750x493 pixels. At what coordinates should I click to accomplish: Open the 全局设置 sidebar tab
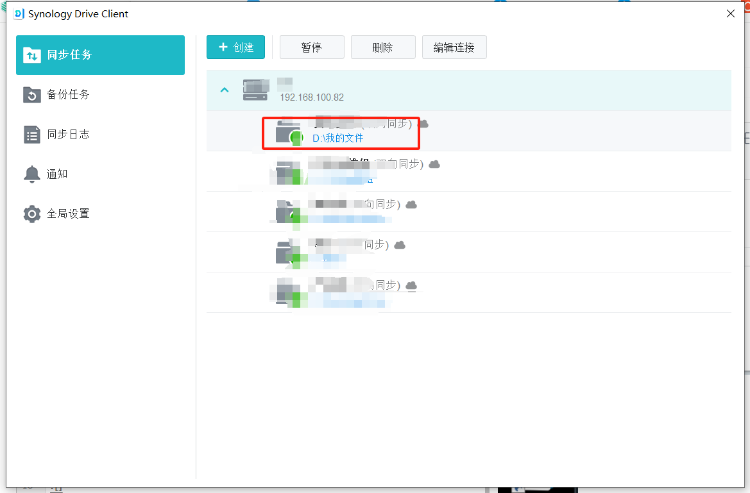101,213
